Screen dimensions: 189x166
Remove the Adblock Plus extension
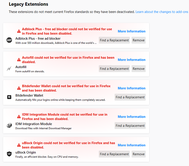click(138, 40)
